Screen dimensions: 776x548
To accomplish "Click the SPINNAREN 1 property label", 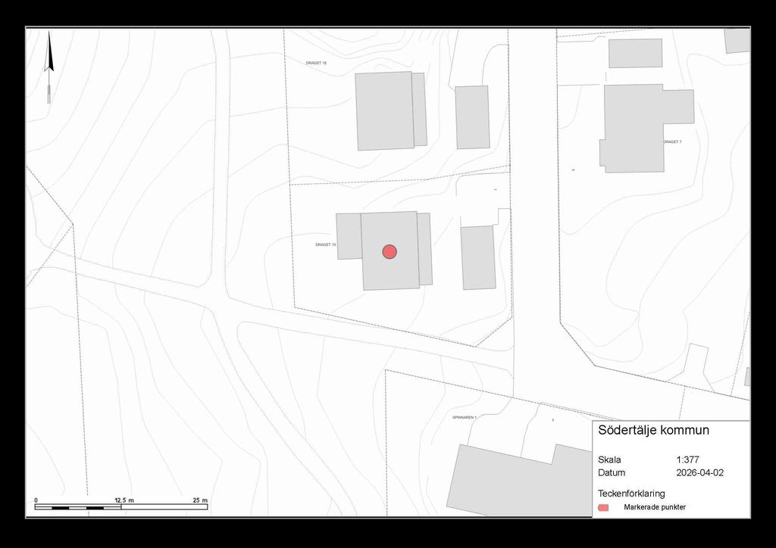I will (x=464, y=417).
